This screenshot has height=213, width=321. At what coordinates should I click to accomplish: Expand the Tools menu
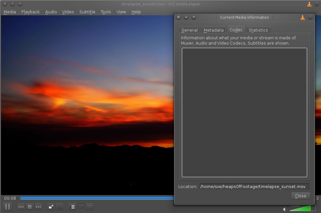tap(106, 12)
